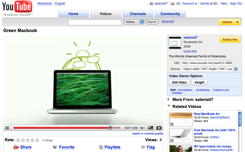Click the Sign Out link

tap(236, 4)
